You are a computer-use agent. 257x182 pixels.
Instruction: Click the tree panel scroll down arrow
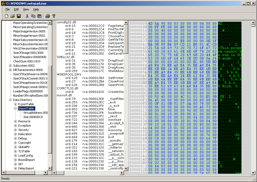50,168
